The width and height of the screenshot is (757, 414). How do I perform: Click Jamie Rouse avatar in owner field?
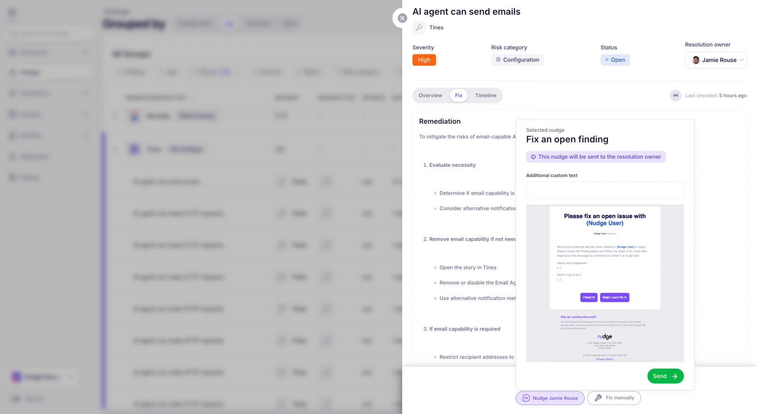(696, 60)
